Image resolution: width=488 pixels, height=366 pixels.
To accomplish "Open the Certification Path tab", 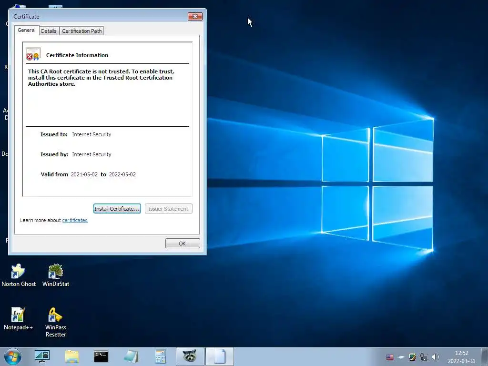I will click(x=82, y=31).
